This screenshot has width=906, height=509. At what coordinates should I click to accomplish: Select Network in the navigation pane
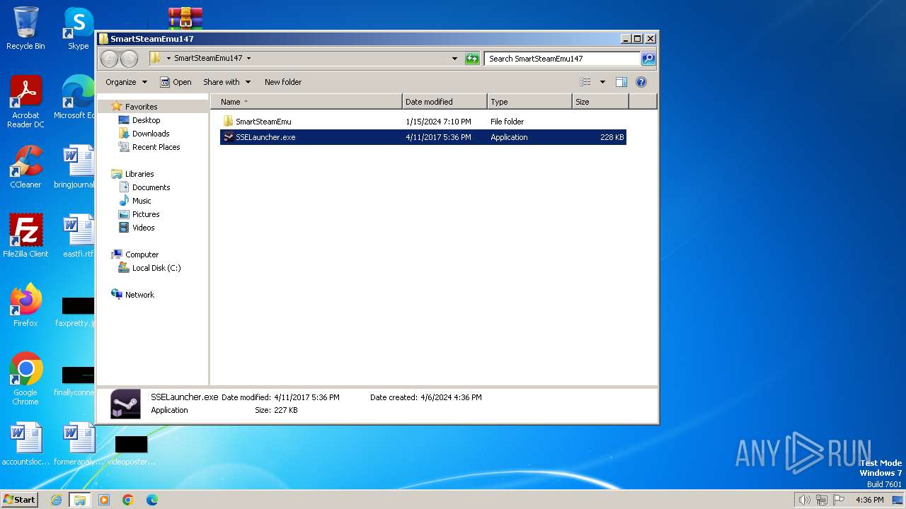click(139, 295)
